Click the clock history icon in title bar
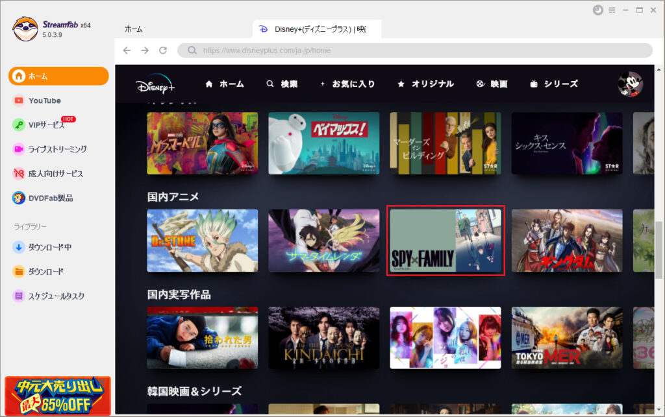Screen dimensions: 665x417 598,10
